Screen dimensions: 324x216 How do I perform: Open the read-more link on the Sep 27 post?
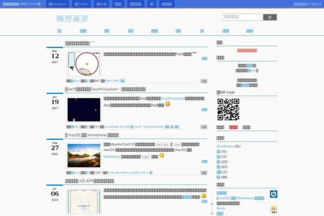[x=204, y=161]
